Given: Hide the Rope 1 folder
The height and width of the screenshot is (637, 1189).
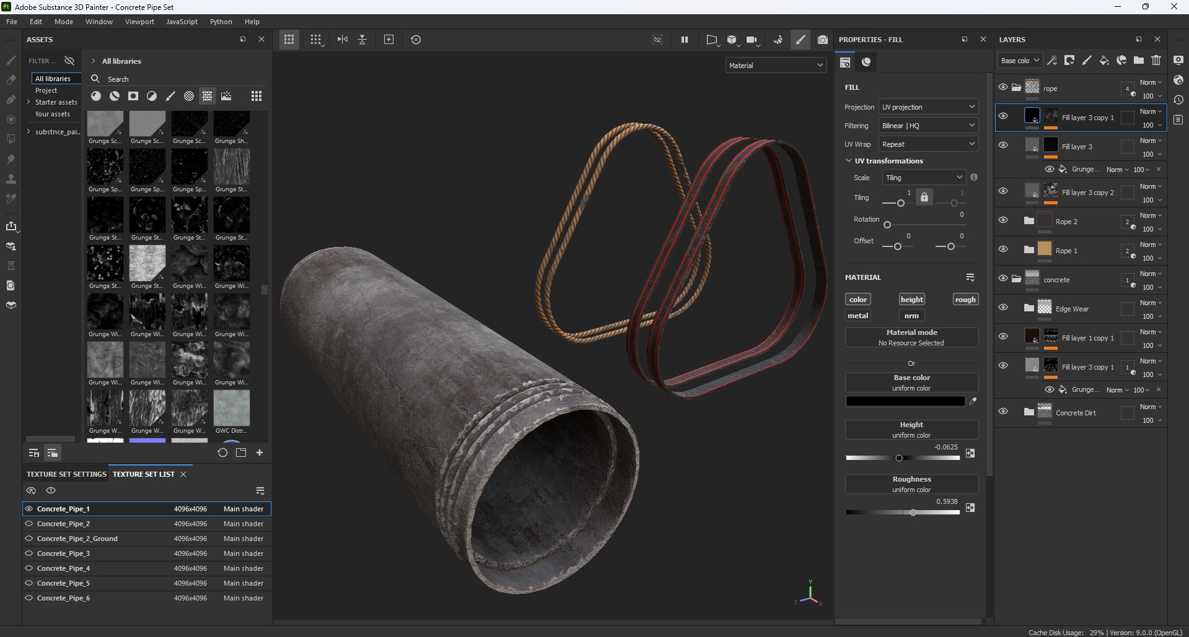Looking at the screenshot, I should (x=1003, y=249).
